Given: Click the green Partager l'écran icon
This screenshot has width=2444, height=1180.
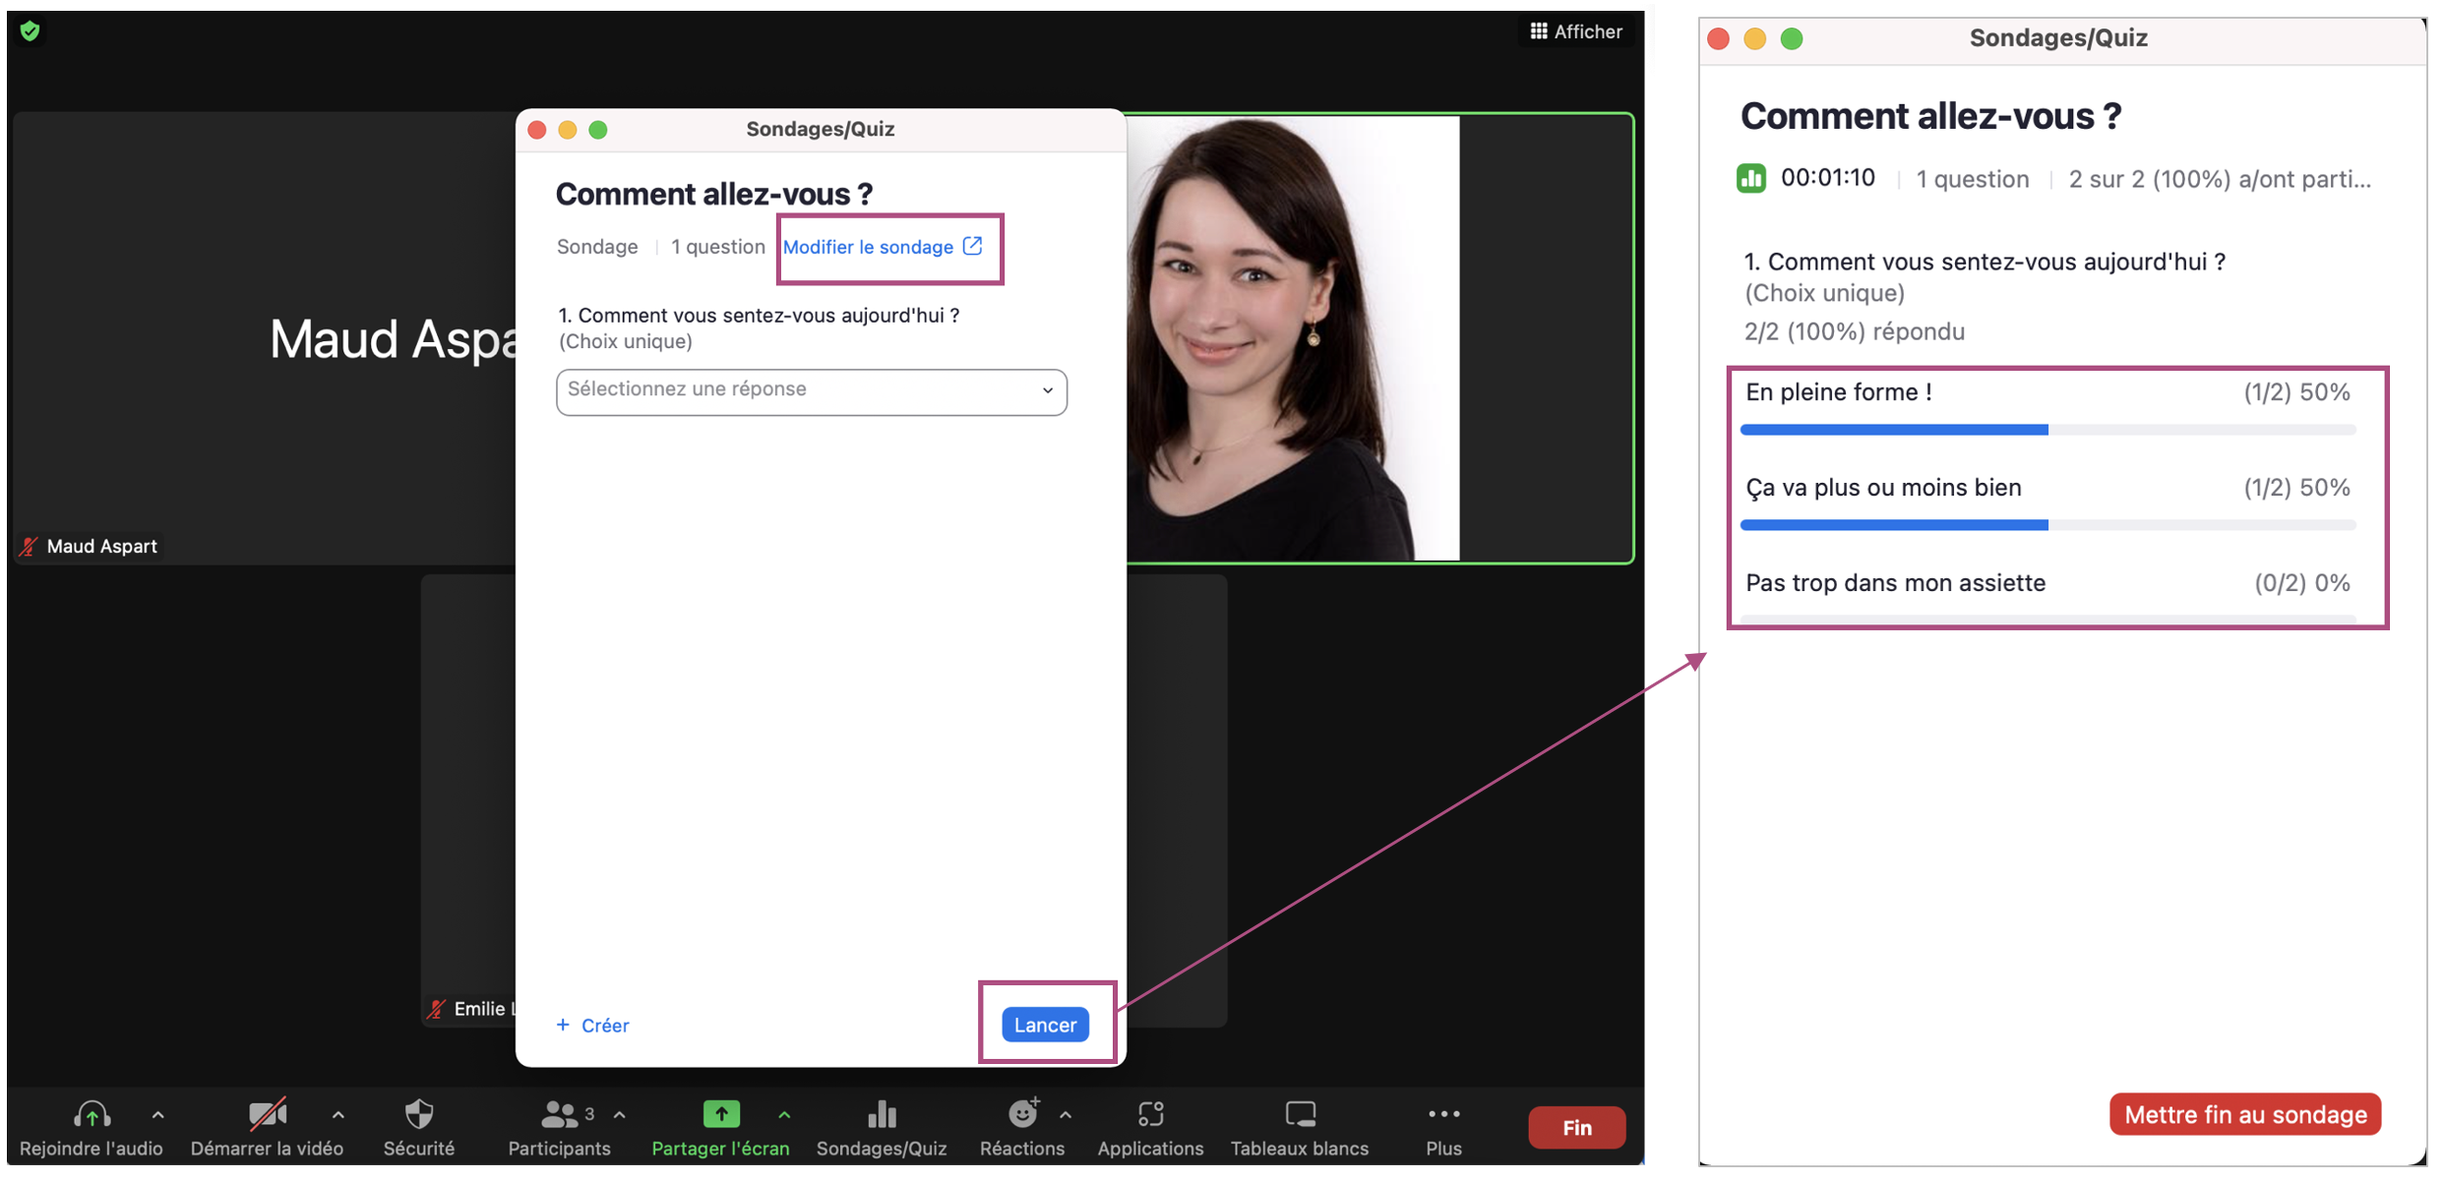Looking at the screenshot, I should (721, 1115).
